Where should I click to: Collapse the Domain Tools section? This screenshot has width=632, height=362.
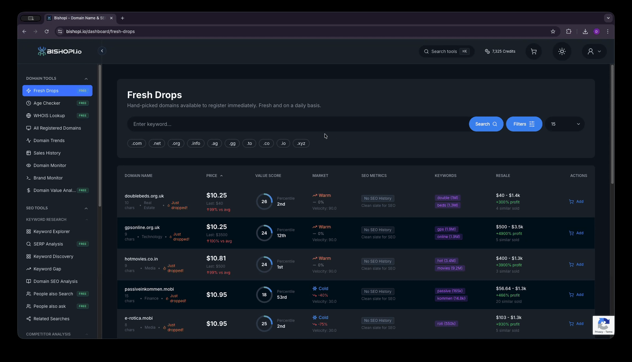point(86,78)
